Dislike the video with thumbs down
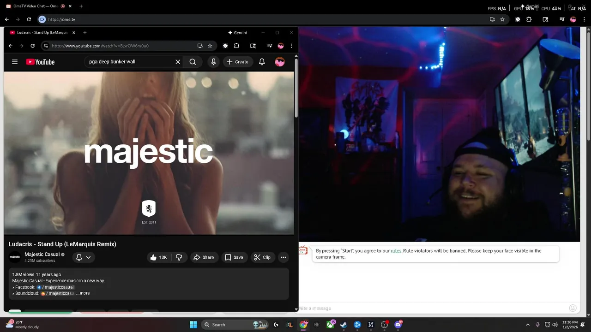Viewport: 591px width, 332px height. point(179,257)
